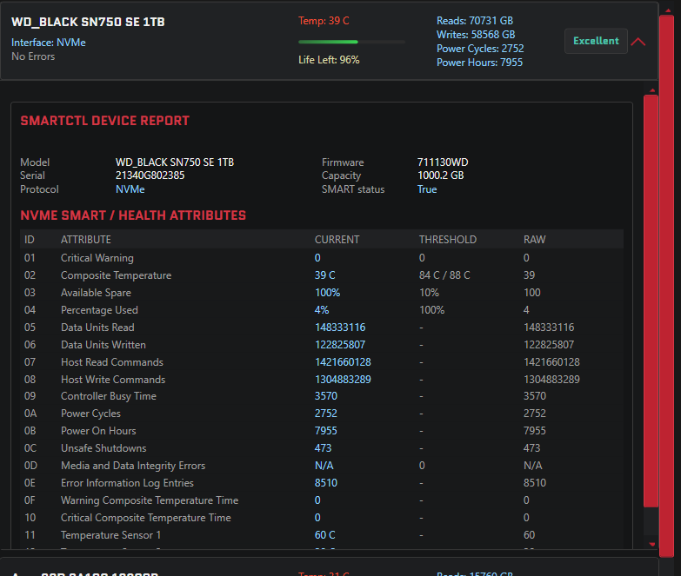Click the RAW column header
Viewport: 681px width, 576px height.
click(x=535, y=240)
